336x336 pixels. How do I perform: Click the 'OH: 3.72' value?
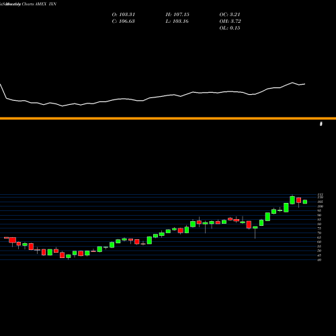point(230,22)
